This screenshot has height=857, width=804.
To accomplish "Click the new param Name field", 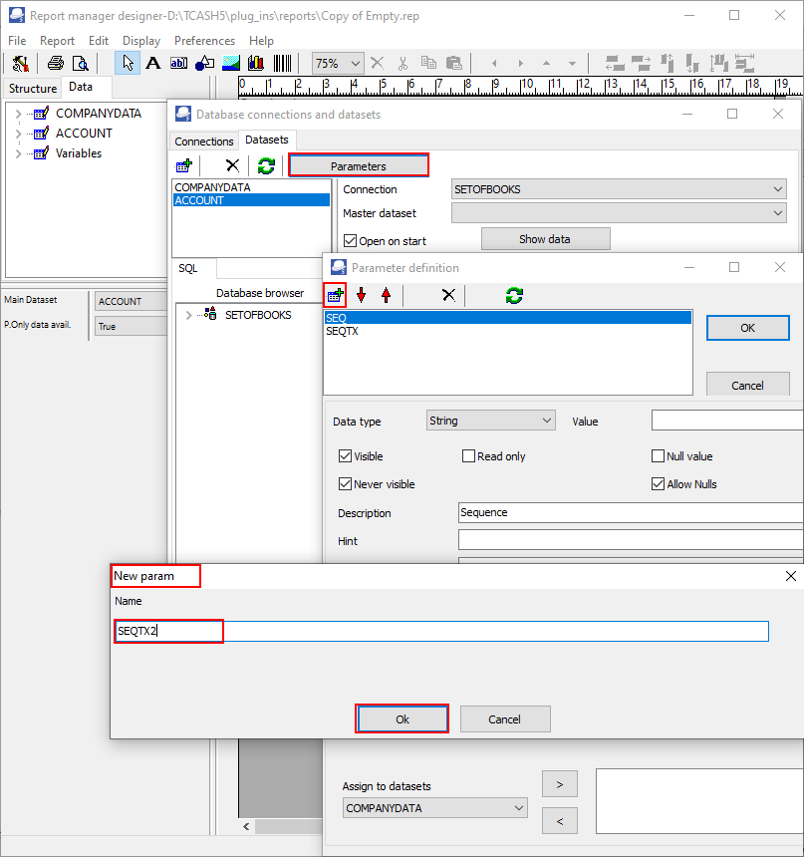I will 441,631.
